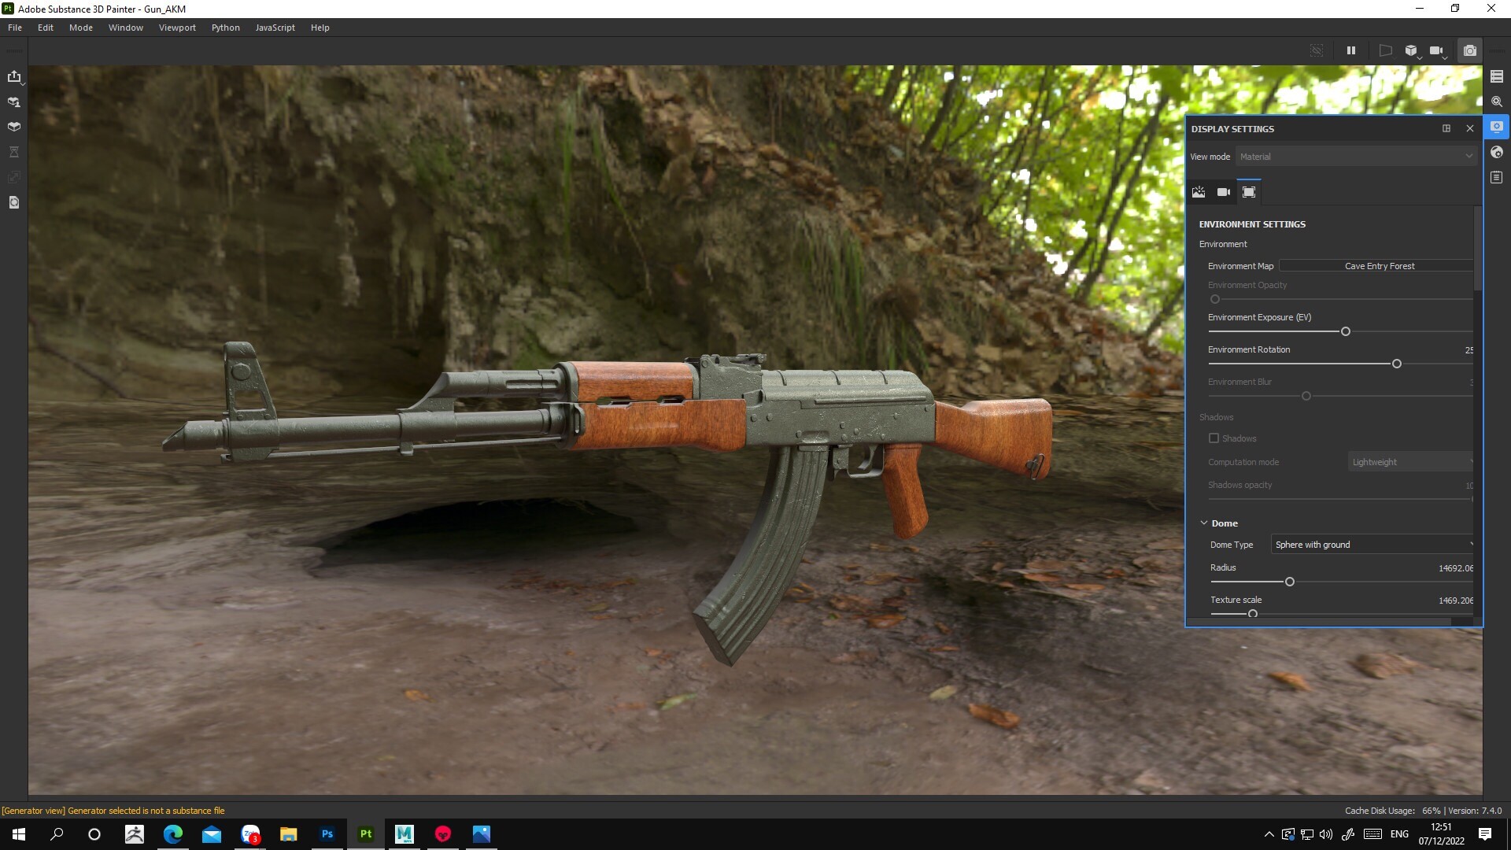Image resolution: width=1511 pixels, height=850 pixels.
Task: Open the Texture Set List panel icon
Action: 1497,76
